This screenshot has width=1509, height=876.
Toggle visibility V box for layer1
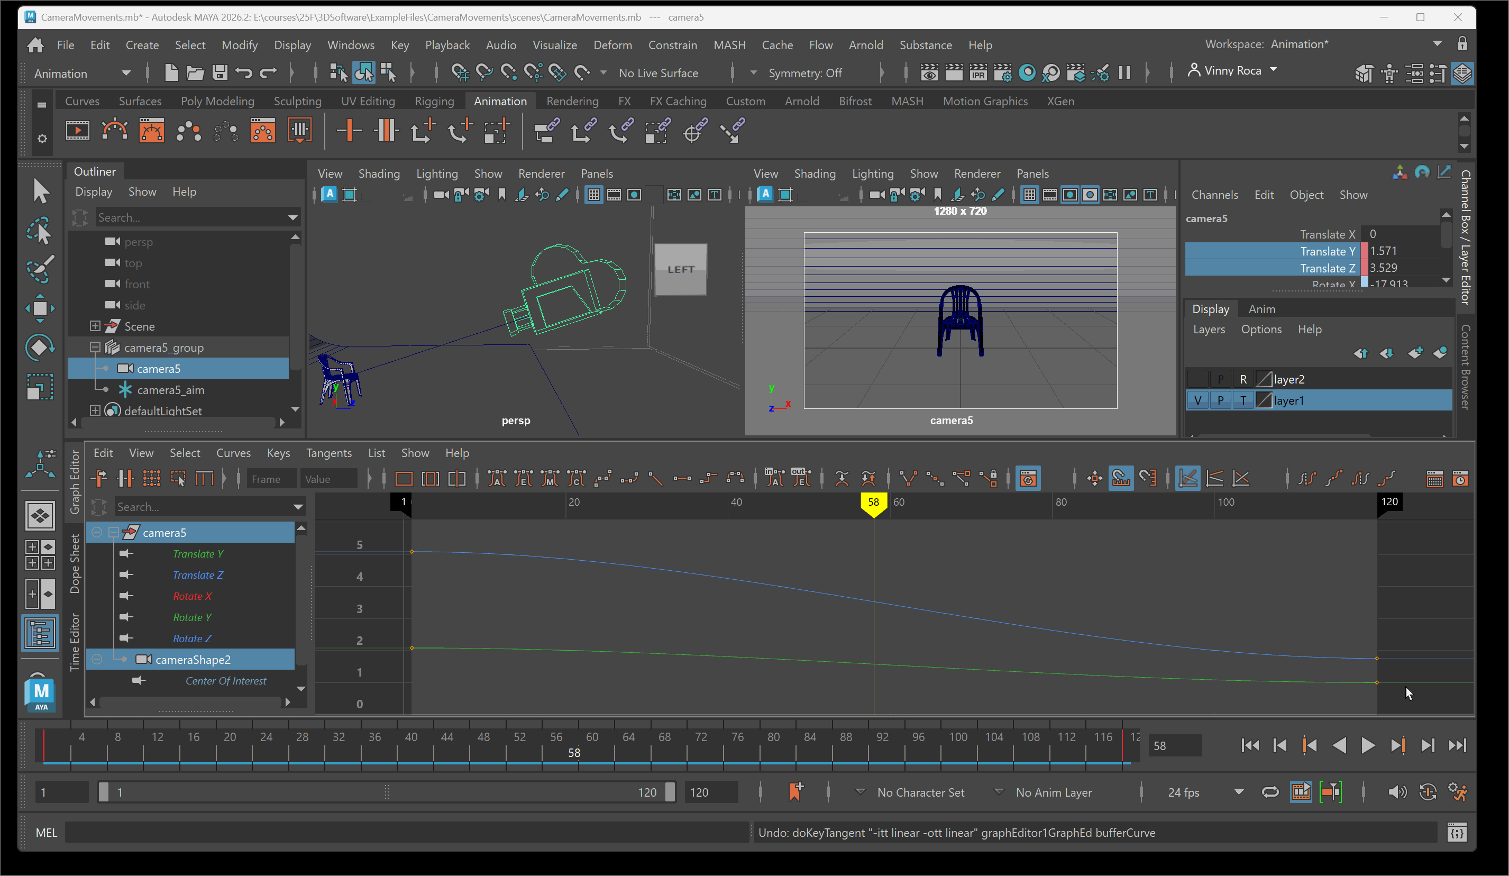point(1197,400)
